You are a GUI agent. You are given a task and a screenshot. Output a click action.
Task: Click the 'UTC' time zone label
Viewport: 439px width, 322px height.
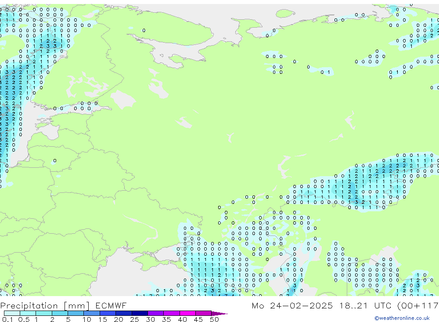tap(383, 305)
